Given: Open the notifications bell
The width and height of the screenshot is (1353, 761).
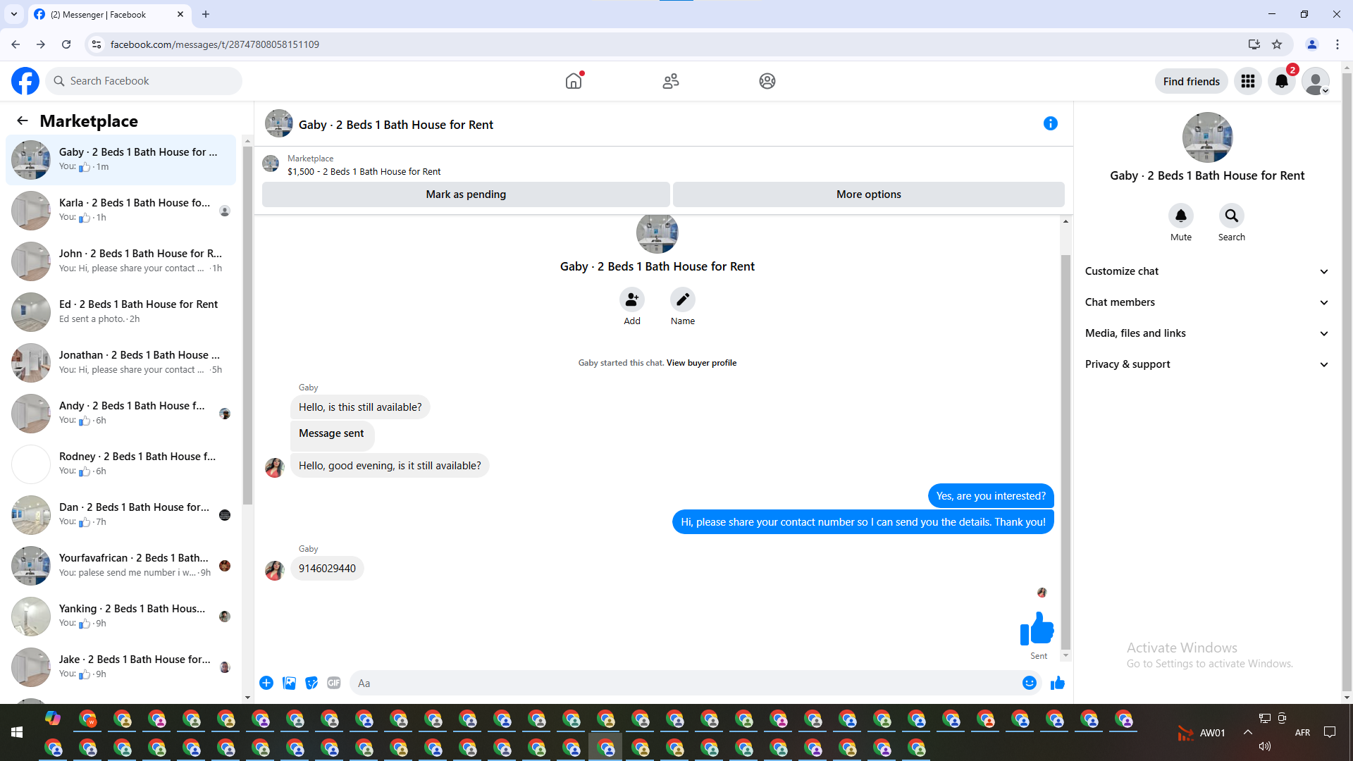Looking at the screenshot, I should pos(1282,81).
